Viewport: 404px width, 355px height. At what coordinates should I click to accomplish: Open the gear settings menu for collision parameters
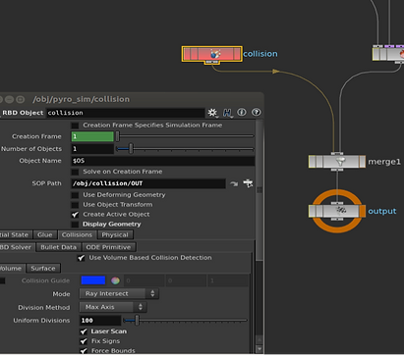click(x=212, y=113)
